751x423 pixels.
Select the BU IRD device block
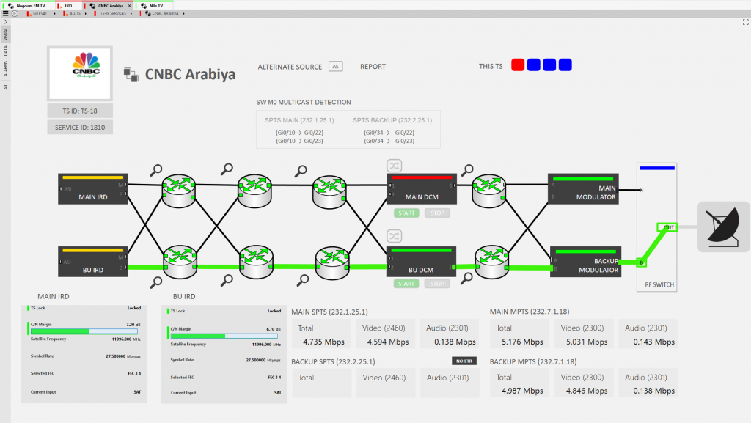tap(93, 261)
